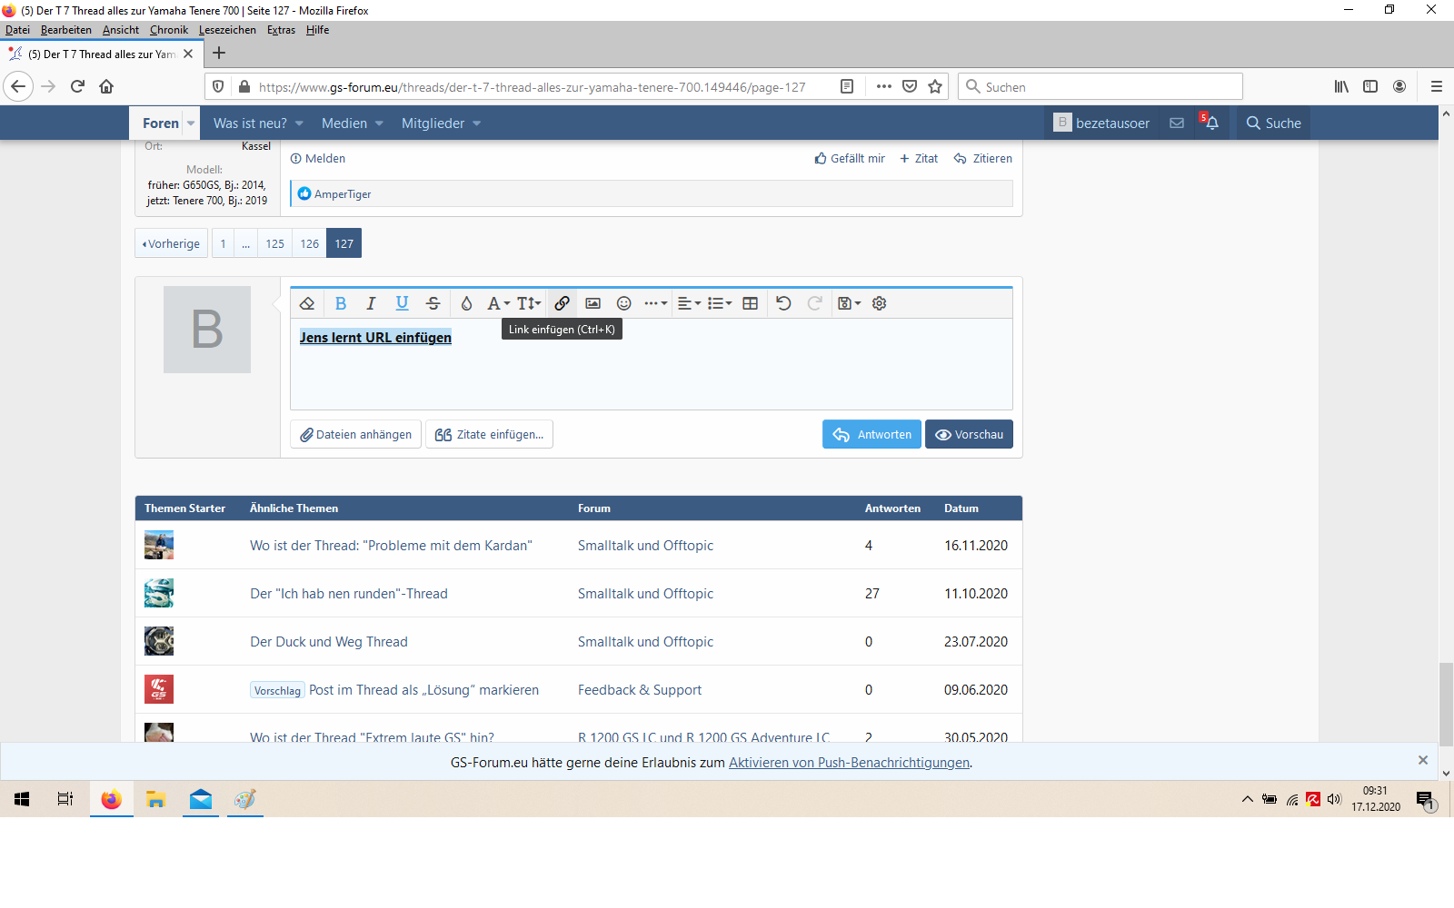1454x908 pixels.
Task: Open the Foren navigation tab
Action: [x=161, y=123]
